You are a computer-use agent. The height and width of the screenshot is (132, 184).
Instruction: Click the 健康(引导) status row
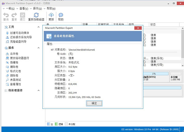point(157,65)
